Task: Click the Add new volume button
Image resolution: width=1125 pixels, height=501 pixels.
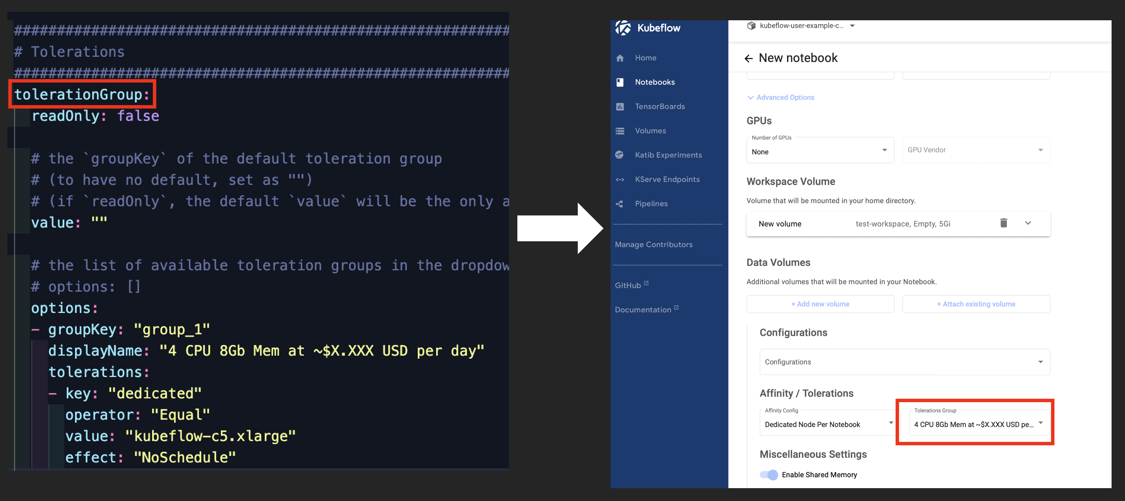Action: click(x=820, y=304)
